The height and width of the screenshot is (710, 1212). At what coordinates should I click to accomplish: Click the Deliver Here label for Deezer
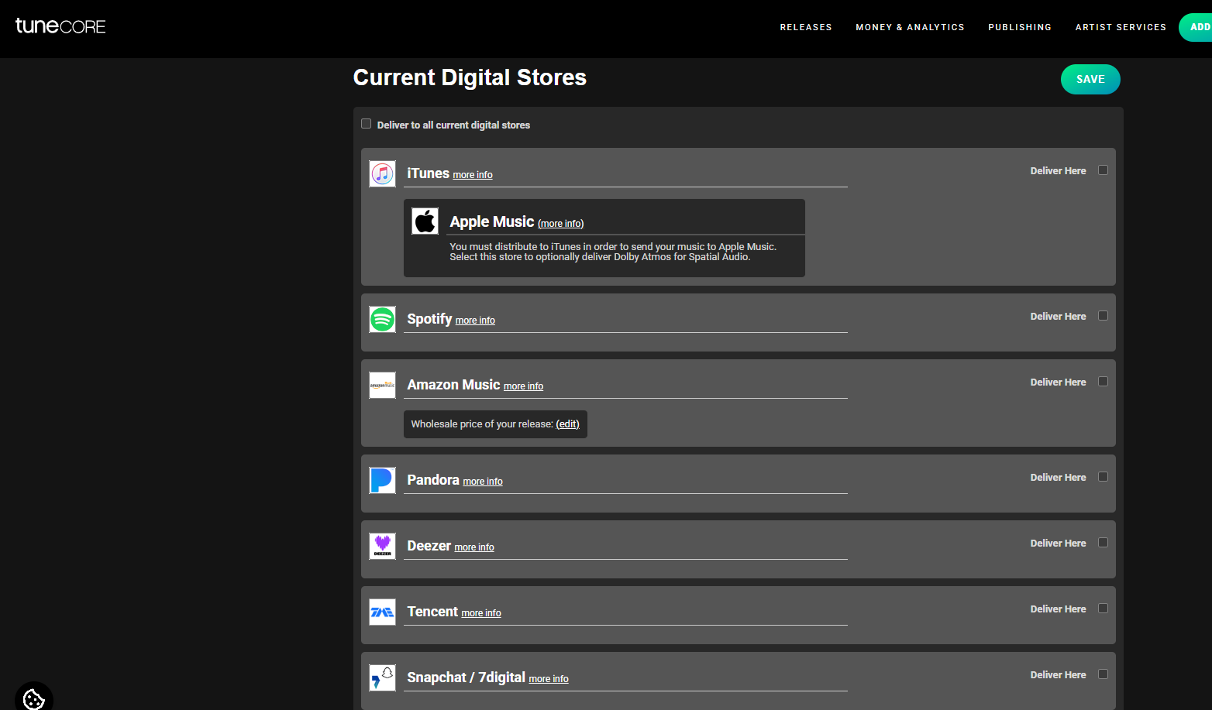1058,544
